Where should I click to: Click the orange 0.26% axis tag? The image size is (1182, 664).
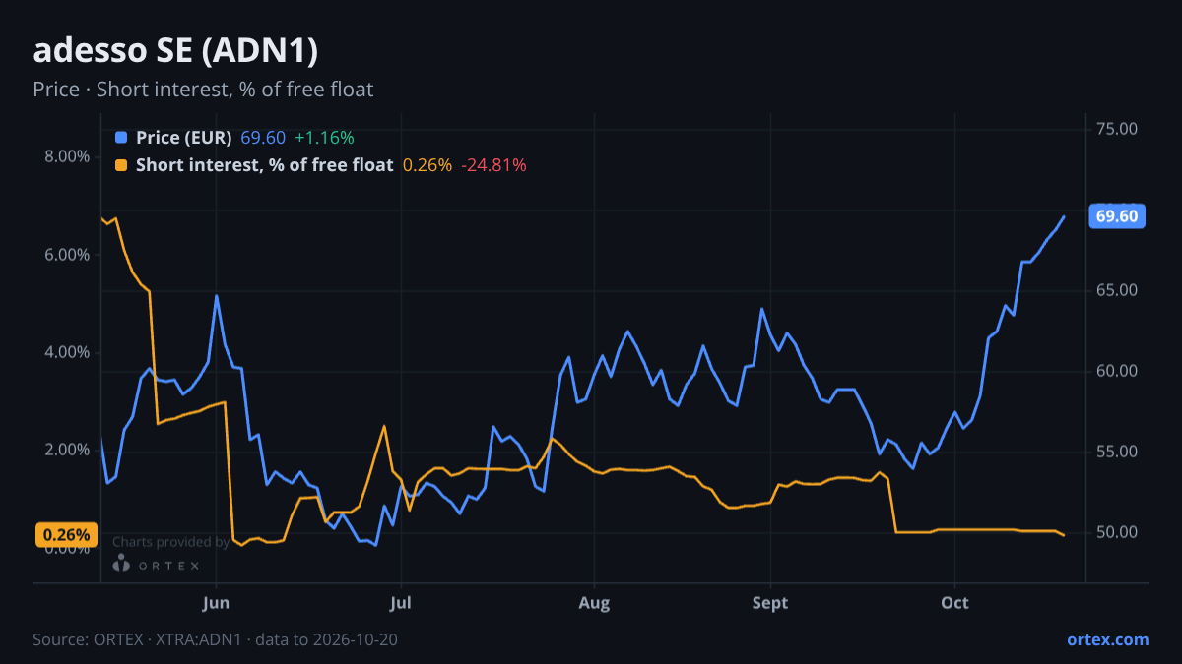point(66,535)
